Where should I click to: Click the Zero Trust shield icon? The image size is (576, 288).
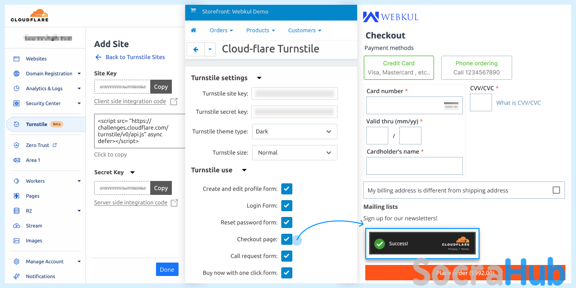tap(16, 145)
